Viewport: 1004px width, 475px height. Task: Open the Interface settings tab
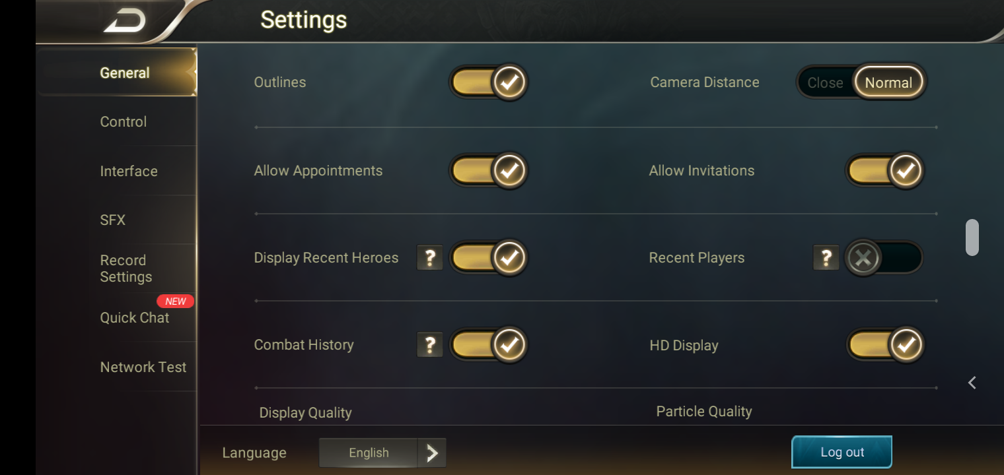tap(129, 172)
